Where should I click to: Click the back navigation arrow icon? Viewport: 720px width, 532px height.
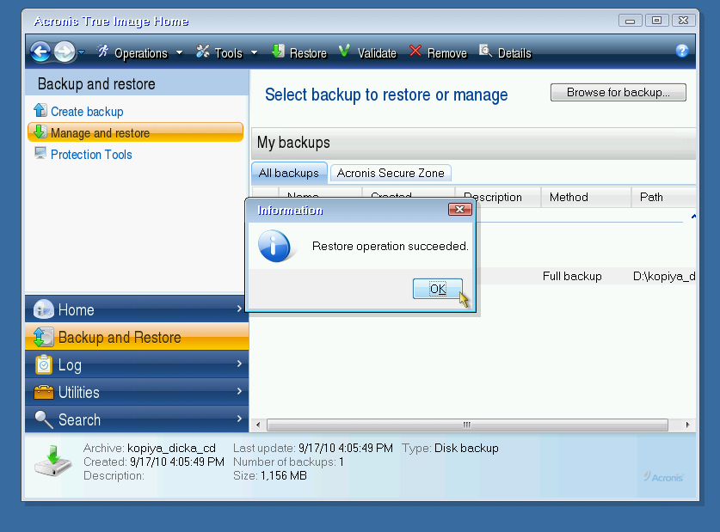coord(40,52)
